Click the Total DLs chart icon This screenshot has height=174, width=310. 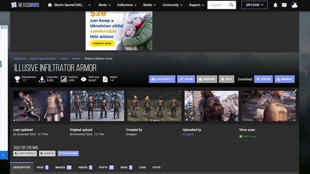pyautogui.click(x=63, y=79)
